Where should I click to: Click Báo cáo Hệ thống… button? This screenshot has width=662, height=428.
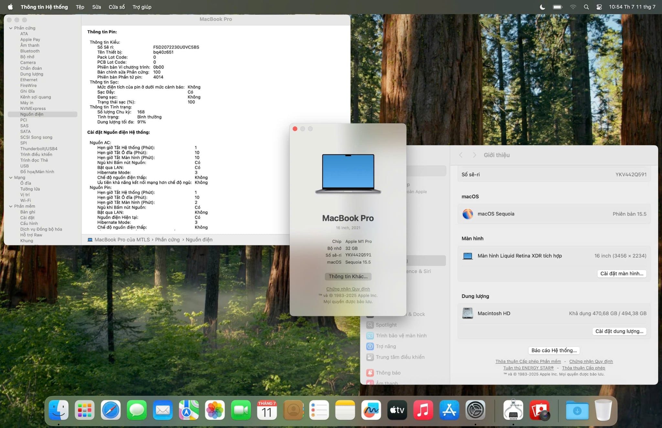tap(554, 350)
